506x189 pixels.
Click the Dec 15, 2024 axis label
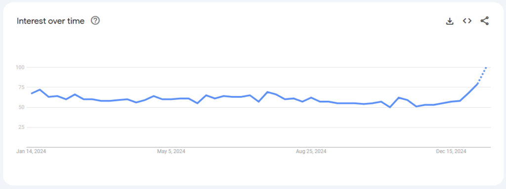(451, 152)
